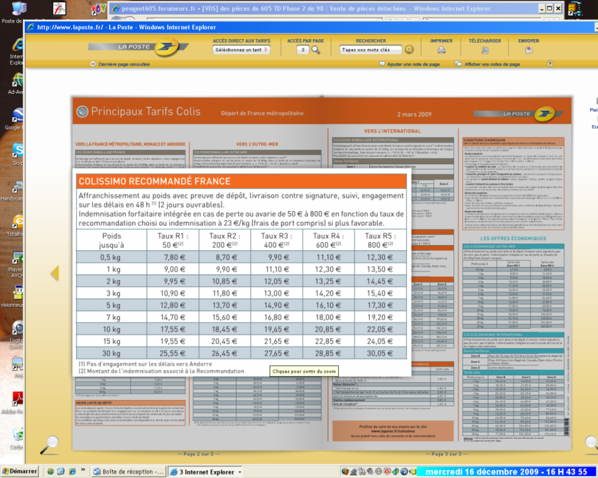The image size is (598, 478).
Task: Click 'Dernière page consultée' link
Action: (x=123, y=64)
